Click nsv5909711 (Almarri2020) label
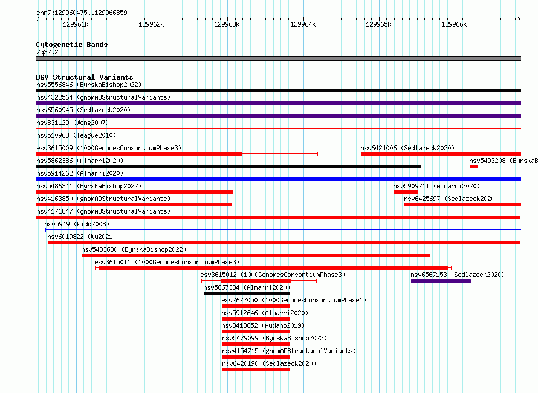 click(x=436, y=186)
